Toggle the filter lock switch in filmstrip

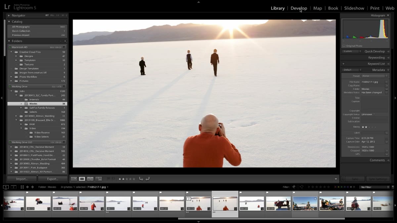[393, 187]
